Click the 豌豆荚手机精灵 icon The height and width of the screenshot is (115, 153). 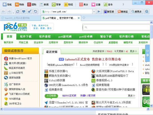click(x=6, y=68)
